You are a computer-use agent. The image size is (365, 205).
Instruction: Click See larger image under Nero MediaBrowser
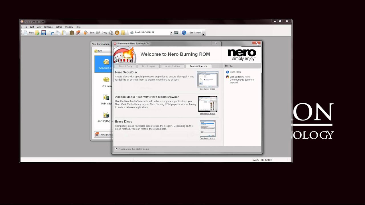(208, 114)
